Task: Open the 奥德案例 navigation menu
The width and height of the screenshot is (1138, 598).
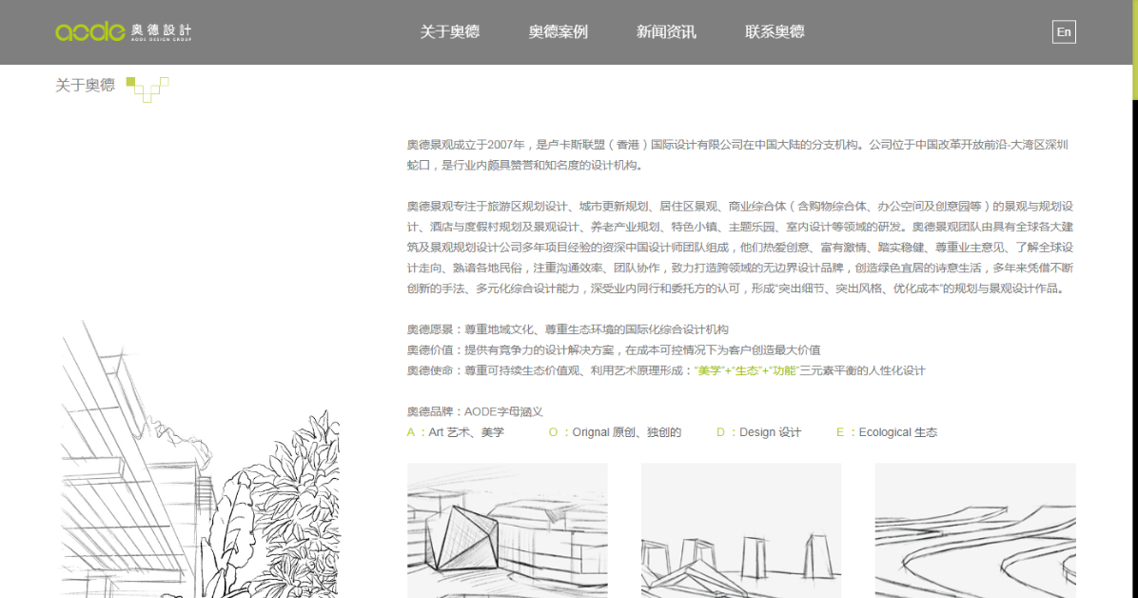Action: point(558,31)
